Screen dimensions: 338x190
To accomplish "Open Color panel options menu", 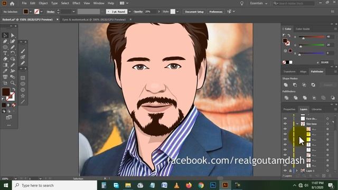I will (335, 29).
